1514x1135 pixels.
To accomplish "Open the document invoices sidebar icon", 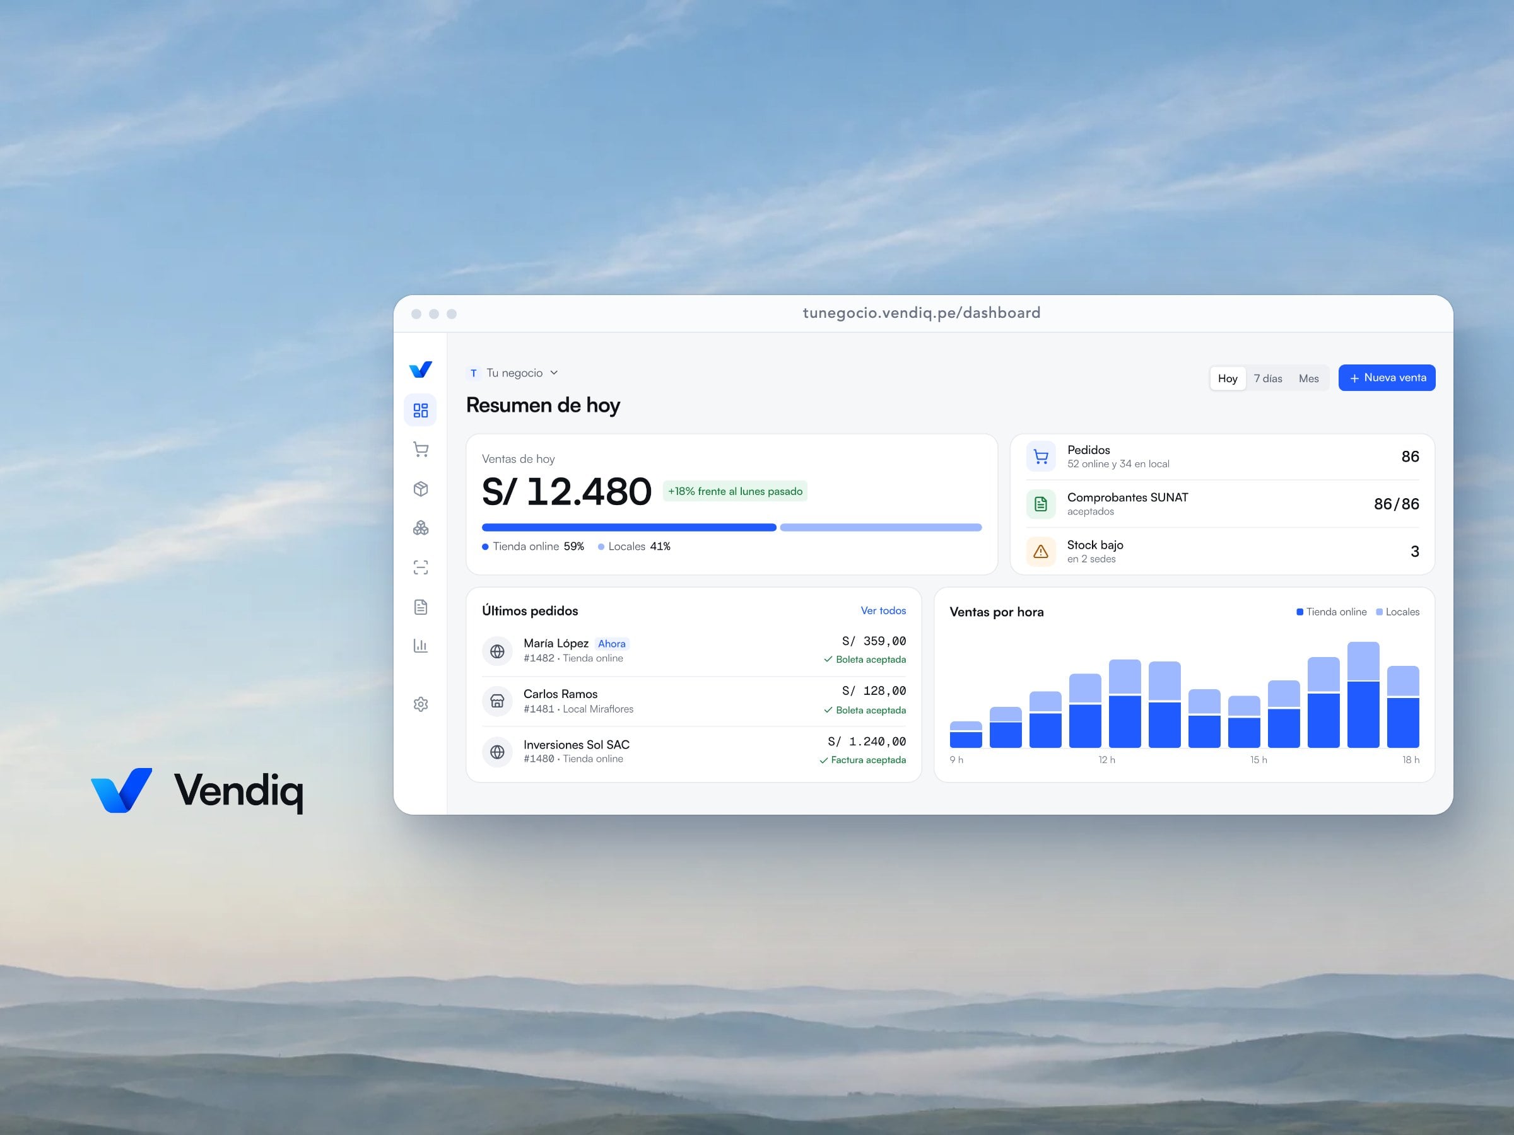I will pyautogui.click(x=420, y=607).
